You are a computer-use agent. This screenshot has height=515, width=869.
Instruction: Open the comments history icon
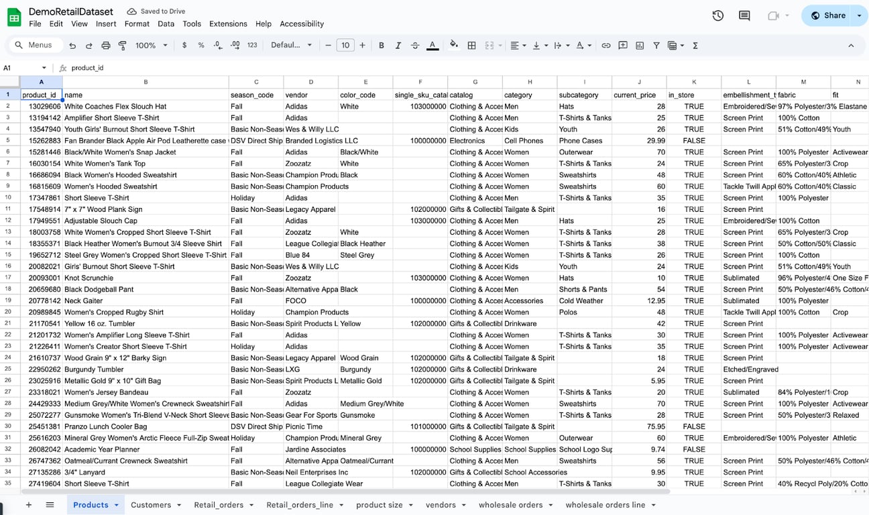click(x=744, y=15)
